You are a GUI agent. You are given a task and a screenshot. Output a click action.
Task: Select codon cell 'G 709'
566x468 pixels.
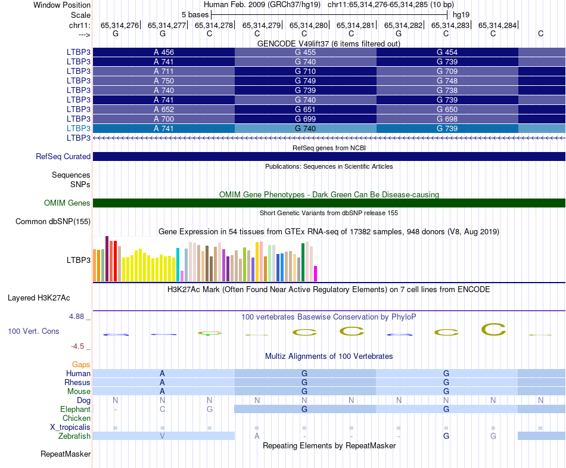[x=447, y=71]
